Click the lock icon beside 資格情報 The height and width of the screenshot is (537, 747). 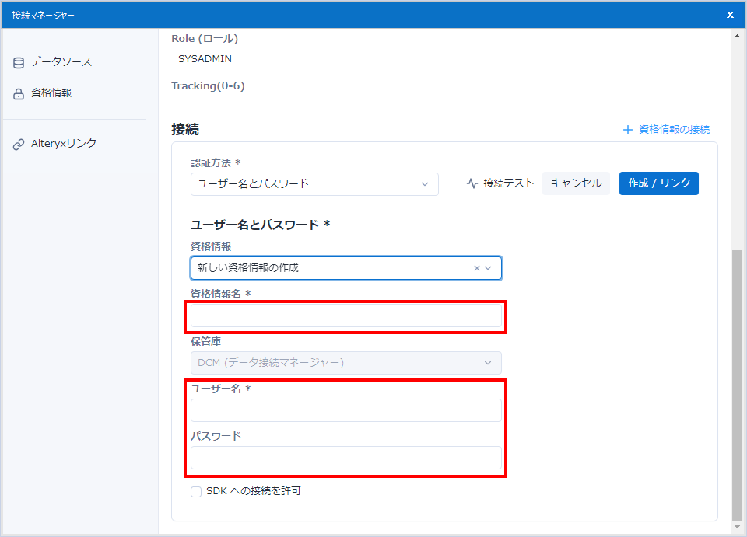coord(19,94)
